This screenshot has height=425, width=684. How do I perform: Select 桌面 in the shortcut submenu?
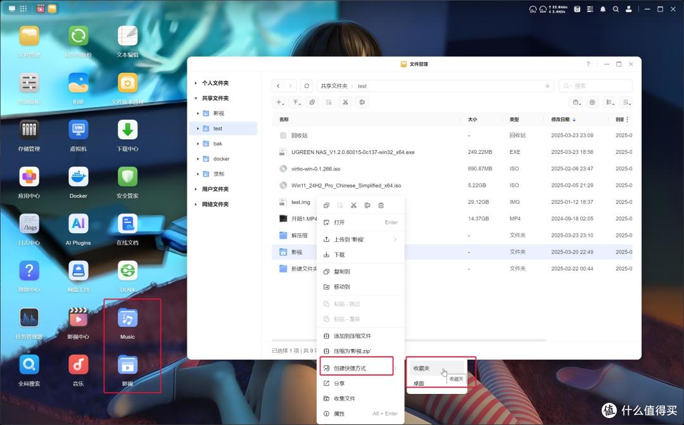436,384
